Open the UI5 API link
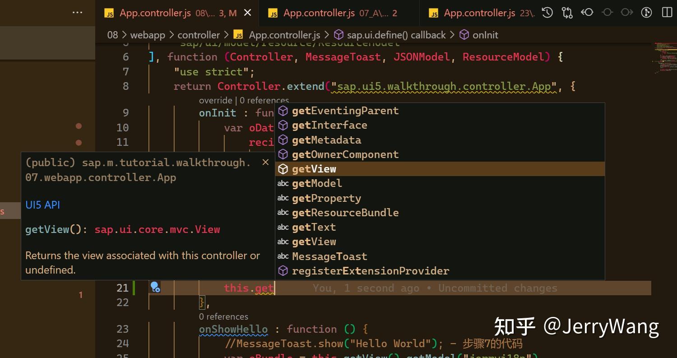This screenshot has height=358, width=677. click(42, 205)
